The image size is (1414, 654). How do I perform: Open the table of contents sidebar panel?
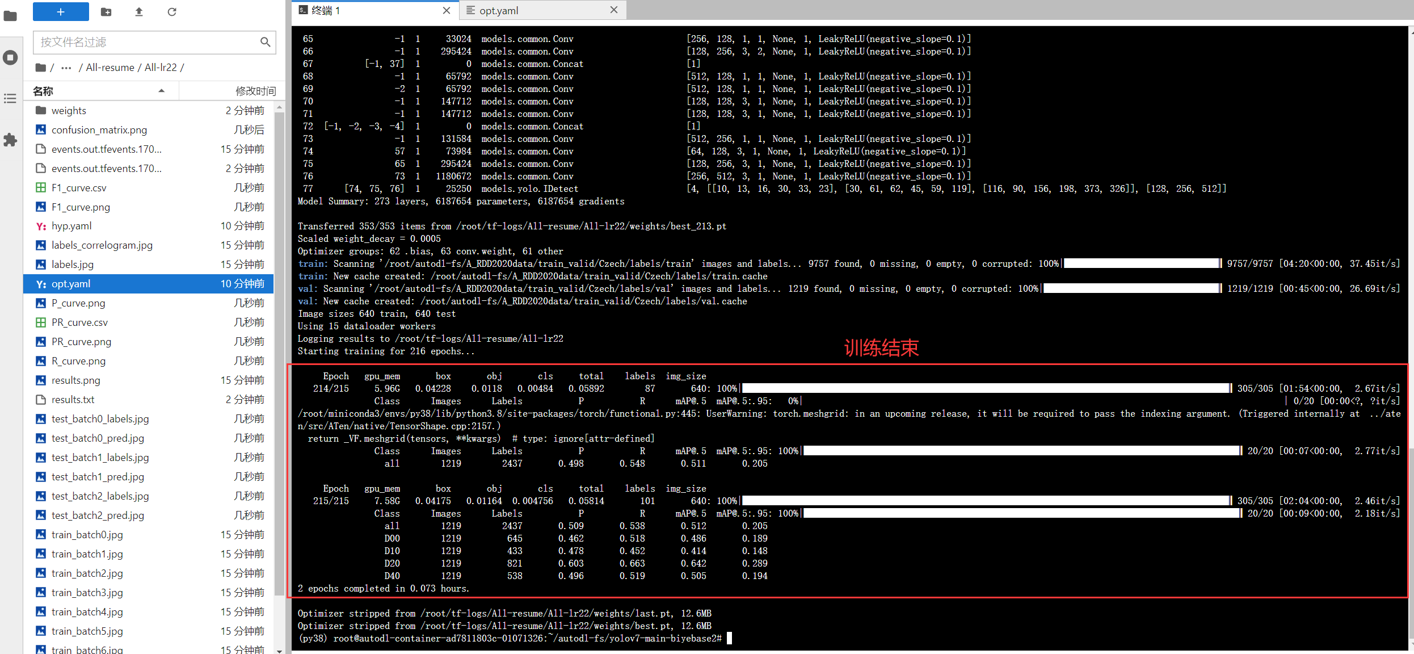[10, 99]
